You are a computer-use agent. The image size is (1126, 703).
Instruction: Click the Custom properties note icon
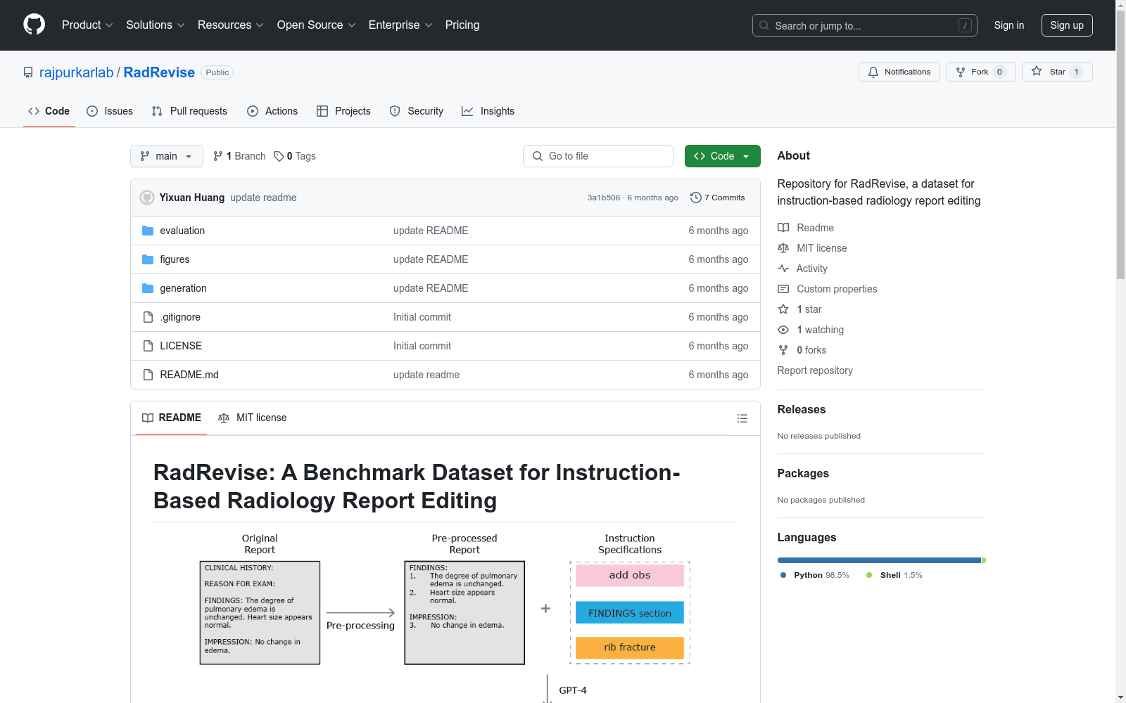(x=783, y=289)
